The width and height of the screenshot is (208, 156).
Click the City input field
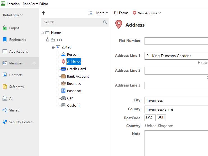176,100
